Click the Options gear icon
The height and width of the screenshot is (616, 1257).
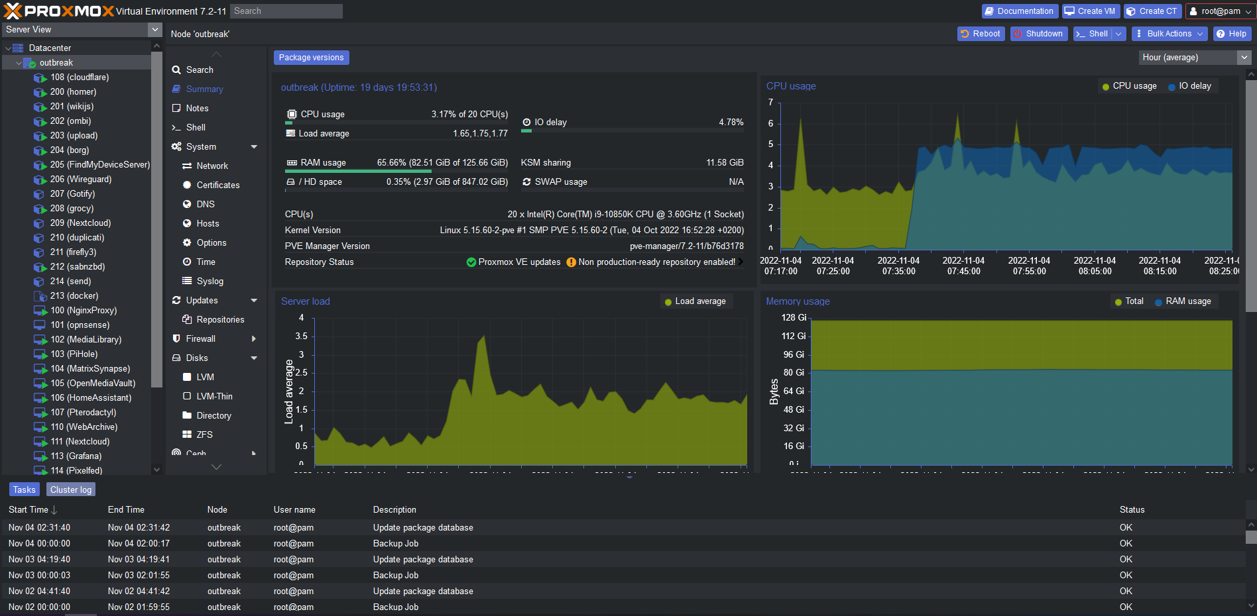pos(187,242)
